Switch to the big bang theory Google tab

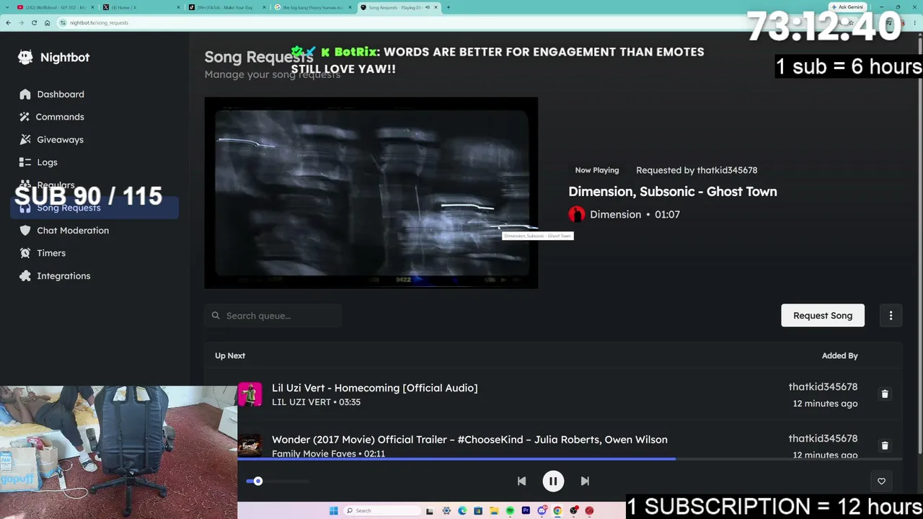coord(312,7)
